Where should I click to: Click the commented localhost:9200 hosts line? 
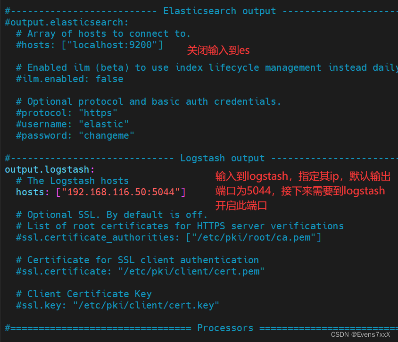coord(89,45)
